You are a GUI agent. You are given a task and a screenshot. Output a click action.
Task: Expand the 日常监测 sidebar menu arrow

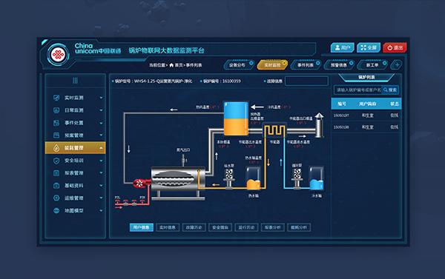pyautogui.click(x=101, y=110)
